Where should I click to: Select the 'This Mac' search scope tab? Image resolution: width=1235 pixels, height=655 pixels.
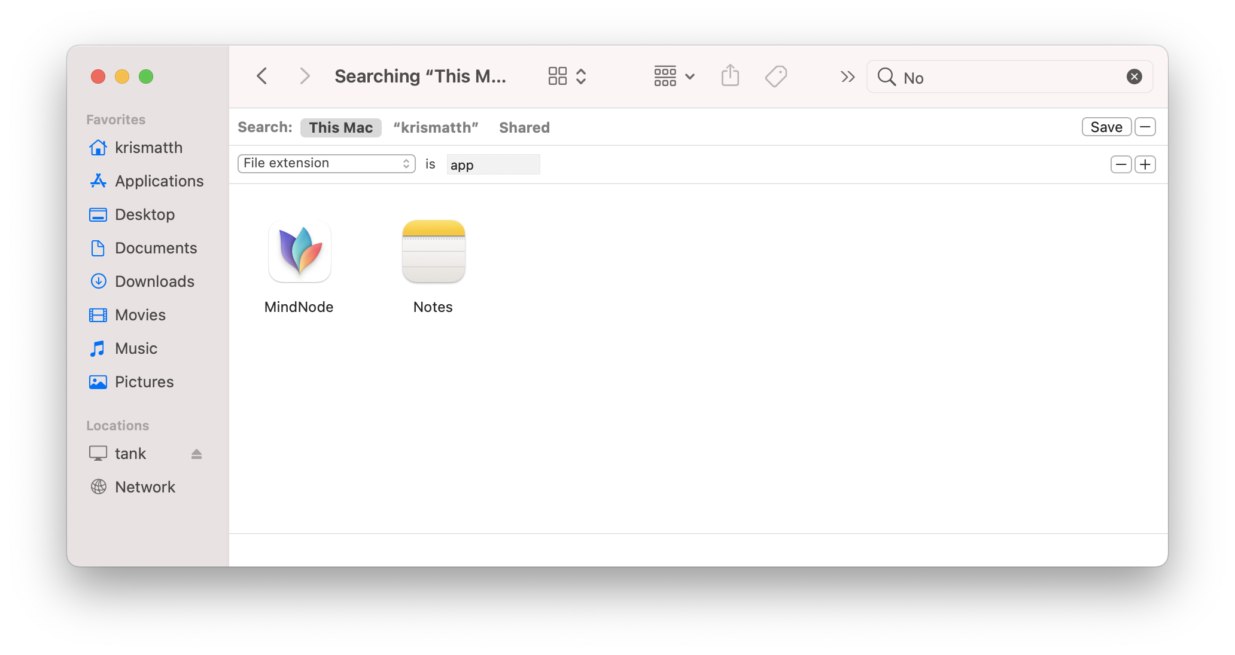point(340,127)
